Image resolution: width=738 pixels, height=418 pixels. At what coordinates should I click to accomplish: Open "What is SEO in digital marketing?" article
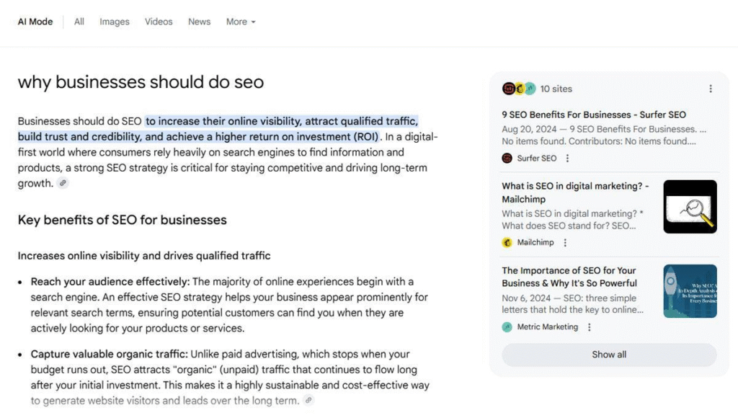pos(575,192)
